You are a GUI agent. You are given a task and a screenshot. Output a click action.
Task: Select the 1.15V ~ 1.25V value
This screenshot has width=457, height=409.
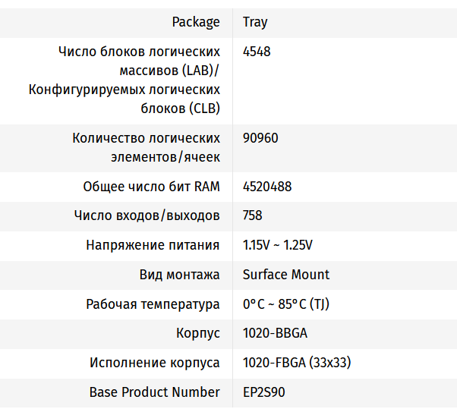tap(278, 245)
